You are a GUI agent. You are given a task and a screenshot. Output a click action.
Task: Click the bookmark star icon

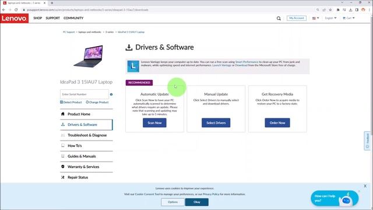point(330,10)
